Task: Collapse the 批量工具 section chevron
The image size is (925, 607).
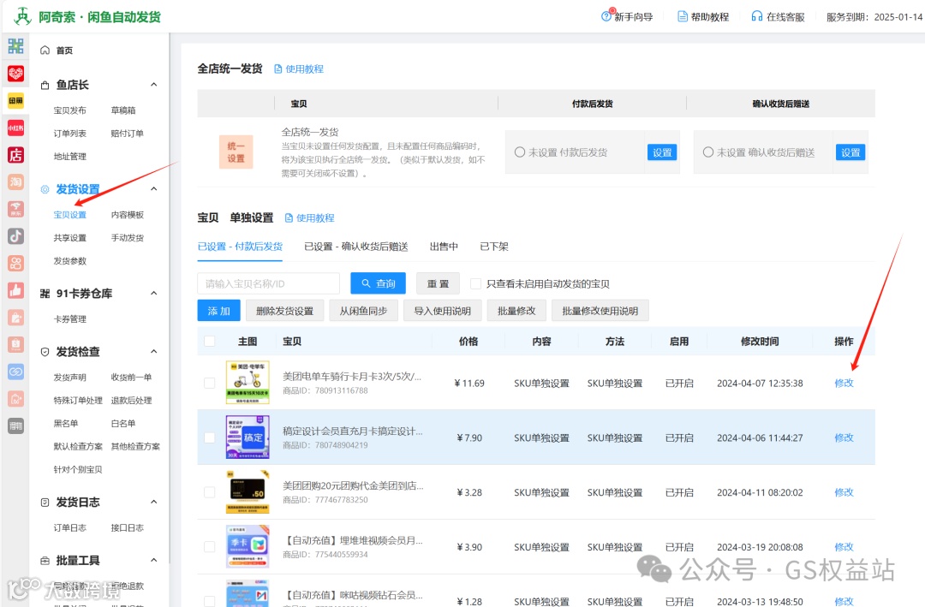Action: [x=154, y=560]
